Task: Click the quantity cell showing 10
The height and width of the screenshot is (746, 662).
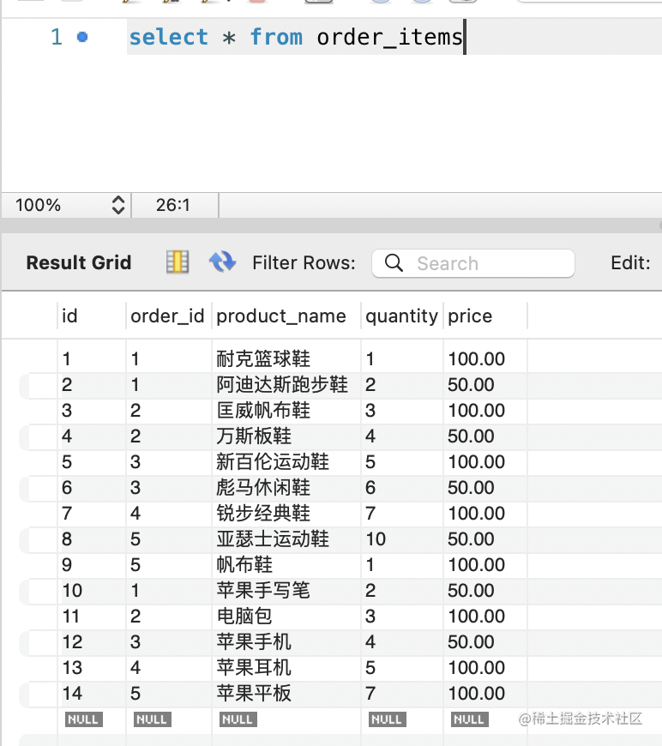Action: (x=376, y=539)
